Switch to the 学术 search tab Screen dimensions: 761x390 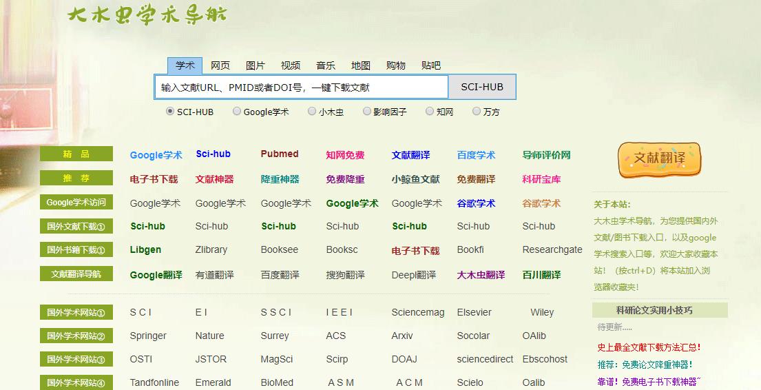tap(185, 65)
